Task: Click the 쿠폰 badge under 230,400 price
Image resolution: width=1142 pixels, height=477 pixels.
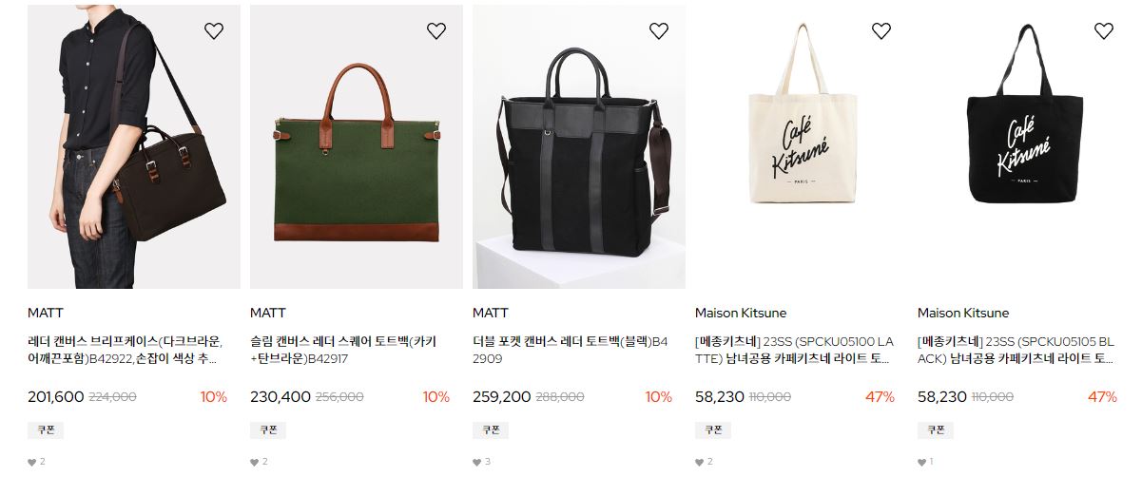Action: tap(268, 429)
